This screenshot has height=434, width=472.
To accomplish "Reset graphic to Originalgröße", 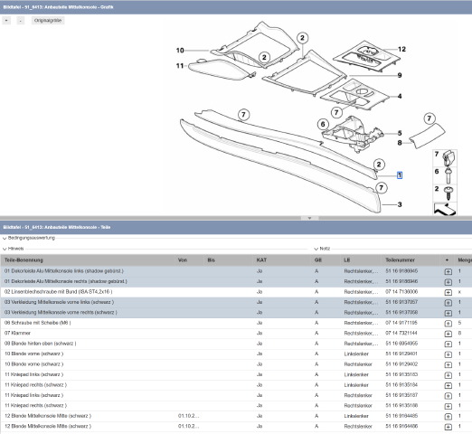I will [x=48, y=21].
